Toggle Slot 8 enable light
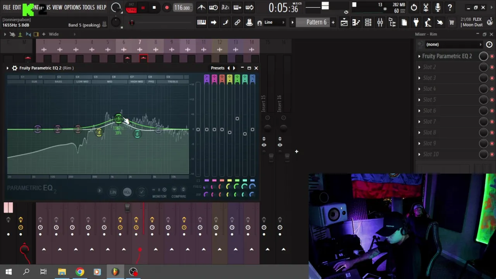Viewport: 496px width, 279px height. tap(492, 133)
